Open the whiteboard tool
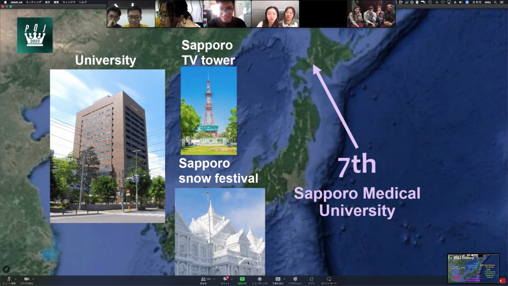 (328, 279)
